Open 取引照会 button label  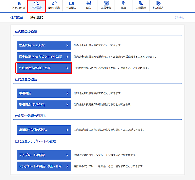pyautogui.click(x=25, y=93)
